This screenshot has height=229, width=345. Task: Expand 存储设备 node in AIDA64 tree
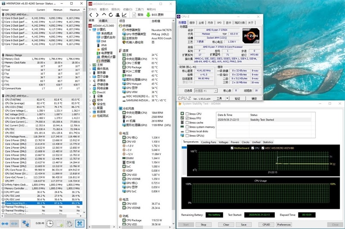coord(90,85)
